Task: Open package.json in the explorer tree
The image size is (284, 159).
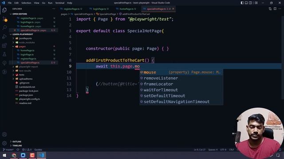Action: click(26, 95)
